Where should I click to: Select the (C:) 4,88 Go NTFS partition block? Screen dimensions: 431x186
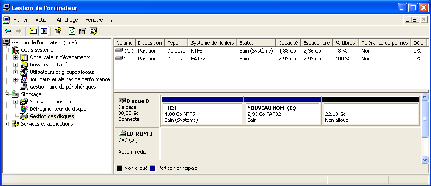click(x=202, y=111)
